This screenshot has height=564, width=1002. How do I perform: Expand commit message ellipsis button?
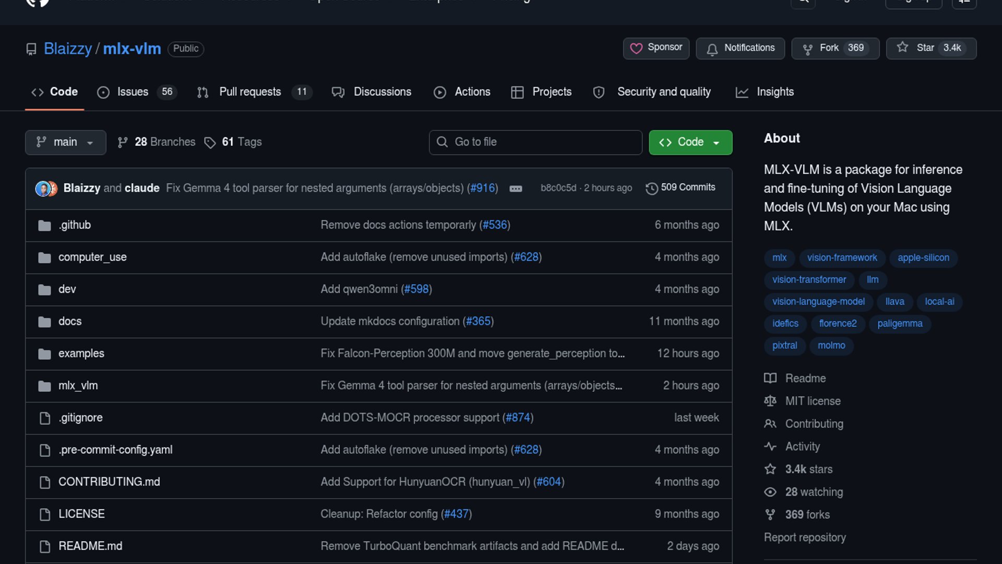pyautogui.click(x=516, y=189)
